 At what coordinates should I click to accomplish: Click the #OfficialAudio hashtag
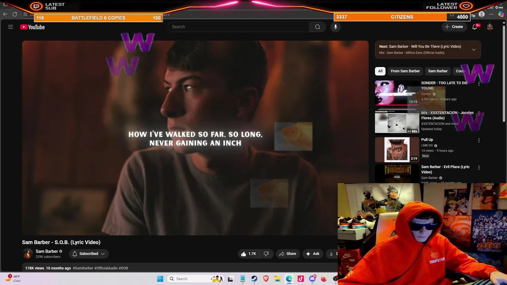click(x=106, y=268)
